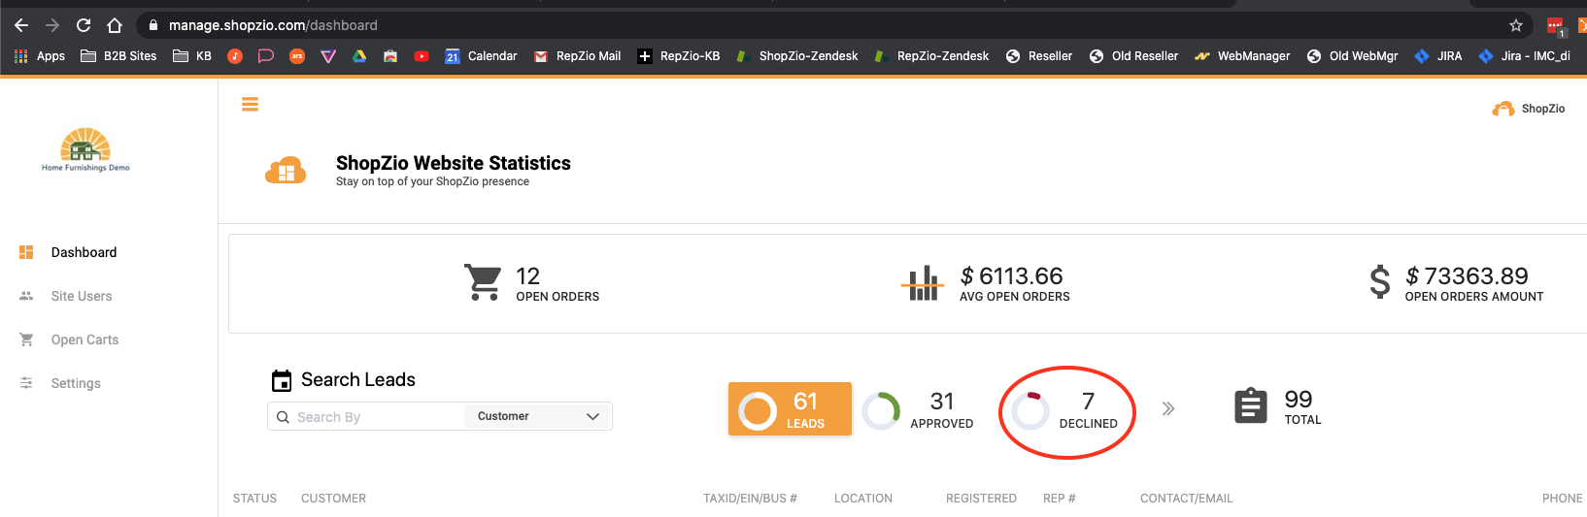The width and height of the screenshot is (1587, 517).
Task: Click the Google Drive bookmark icon
Action: click(359, 56)
